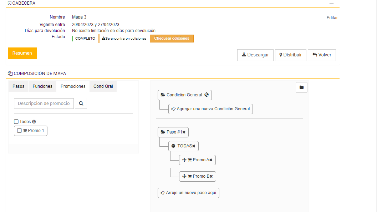The height and width of the screenshot is (212, 377).
Task: Click the search magnifier icon button
Action: point(81,104)
